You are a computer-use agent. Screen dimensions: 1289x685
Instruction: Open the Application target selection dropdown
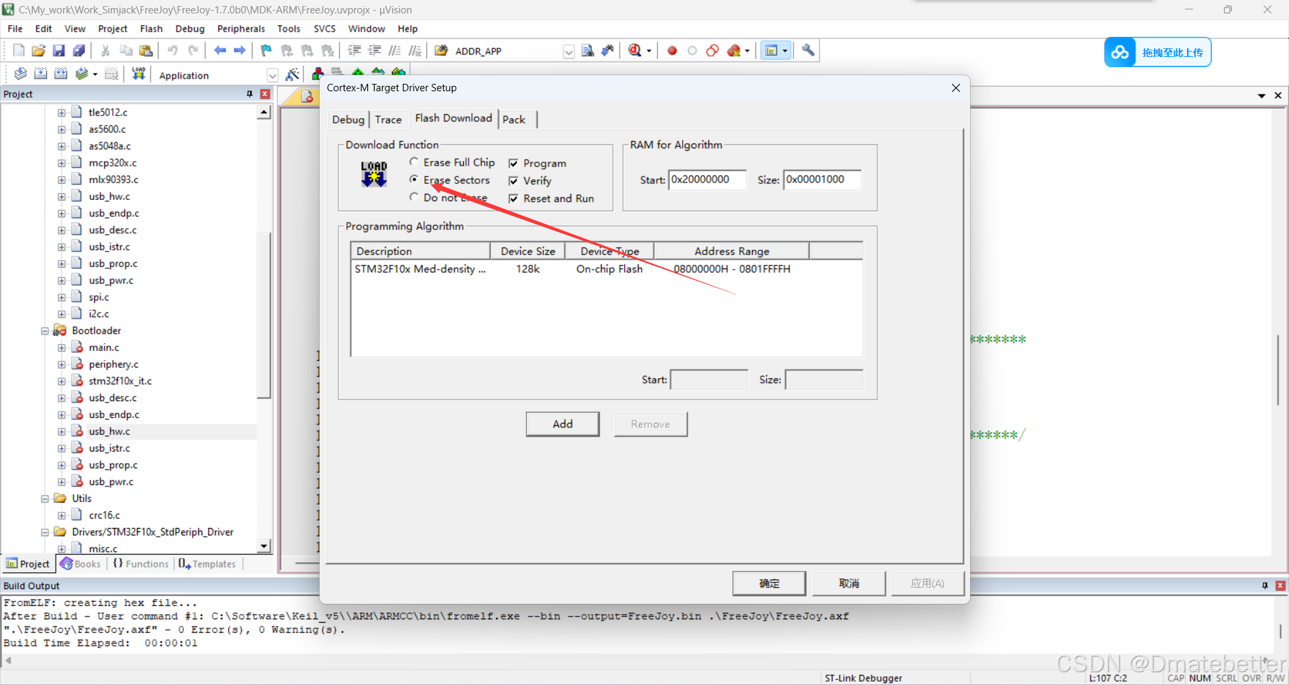coord(273,75)
